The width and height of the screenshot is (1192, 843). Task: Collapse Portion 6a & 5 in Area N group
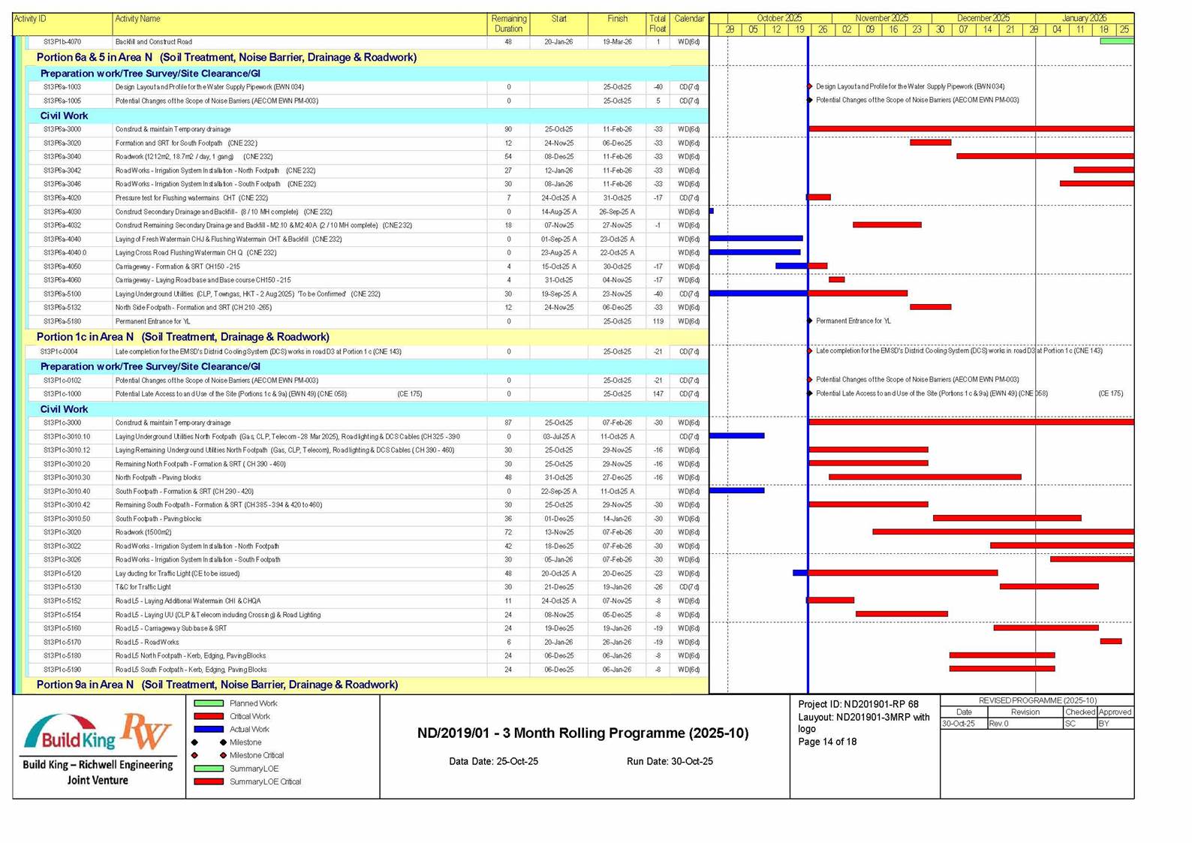click(226, 57)
